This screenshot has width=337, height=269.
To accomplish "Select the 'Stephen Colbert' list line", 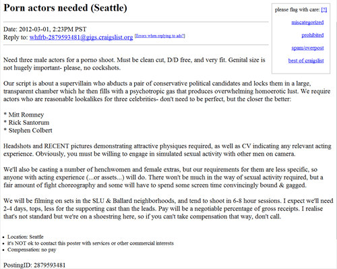I will point(28,130).
